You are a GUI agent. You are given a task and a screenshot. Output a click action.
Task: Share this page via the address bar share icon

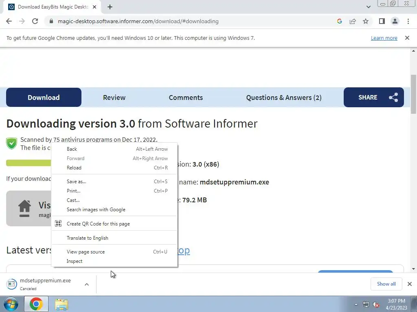pyautogui.click(x=353, y=21)
